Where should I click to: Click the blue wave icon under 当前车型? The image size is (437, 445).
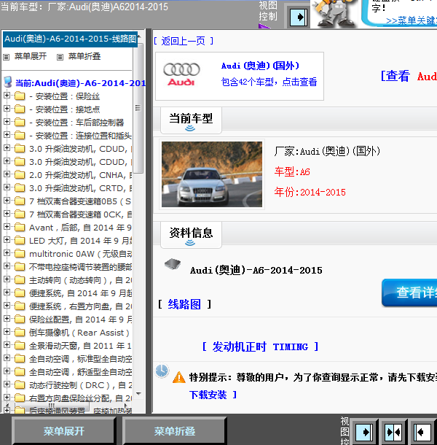click(190, 128)
